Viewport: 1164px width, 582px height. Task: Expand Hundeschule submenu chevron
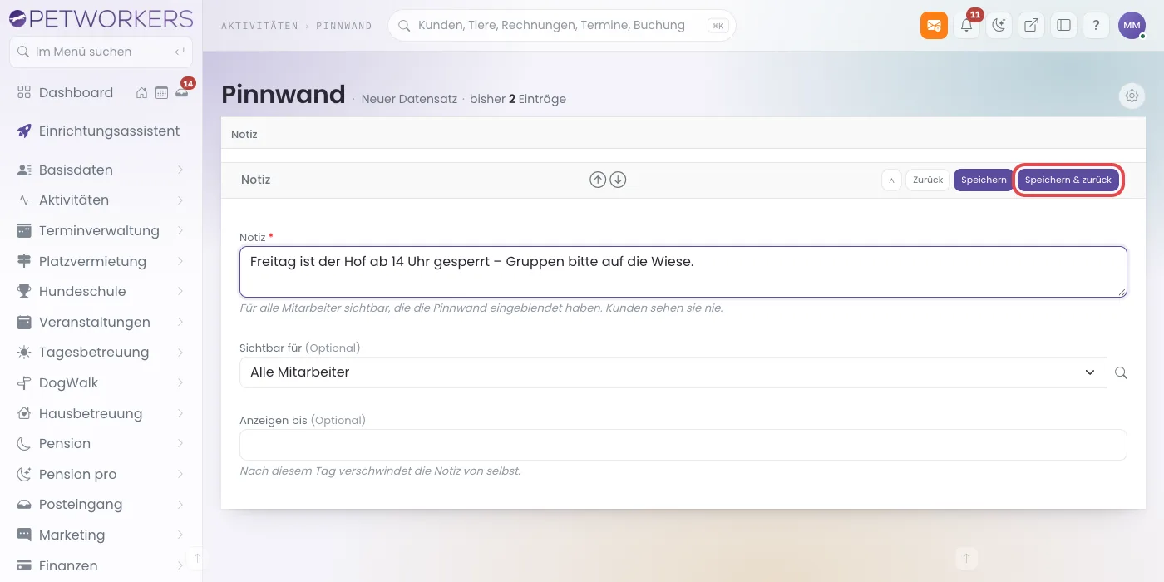180,292
